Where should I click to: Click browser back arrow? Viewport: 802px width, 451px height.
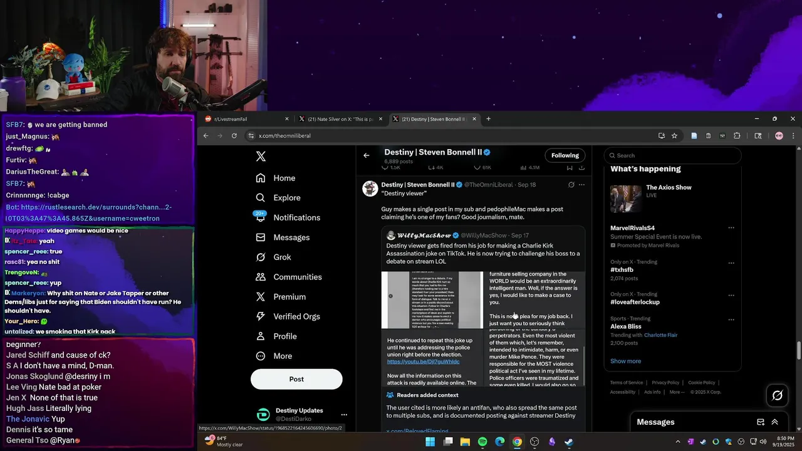[206, 136]
